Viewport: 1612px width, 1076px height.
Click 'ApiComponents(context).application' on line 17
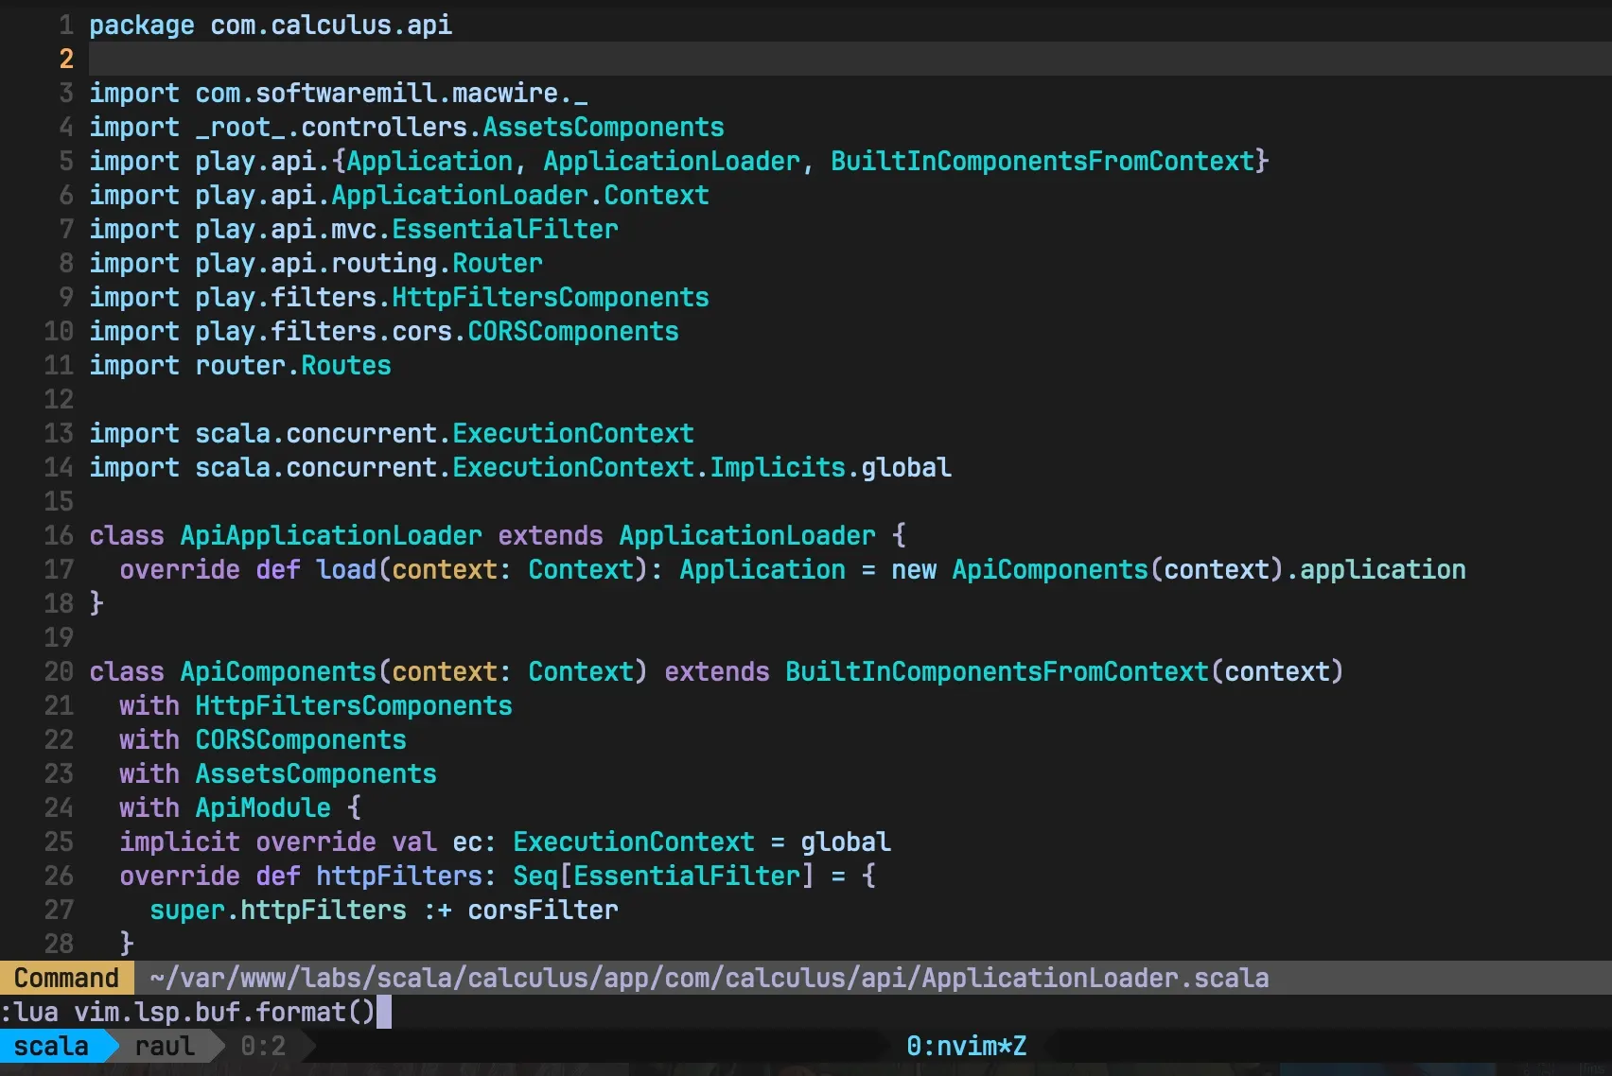click(x=1209, y=569)
